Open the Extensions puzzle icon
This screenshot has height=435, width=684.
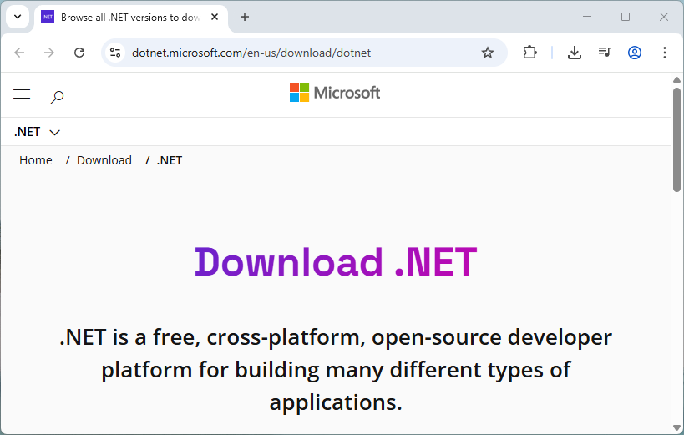[x=529, y=53]
